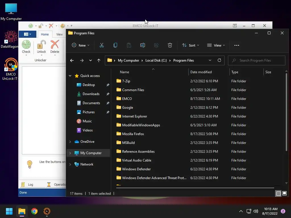This screenshot has height=218, width=291.
Task: Expand the address bar history dropdown
Action: pos(210,60)
